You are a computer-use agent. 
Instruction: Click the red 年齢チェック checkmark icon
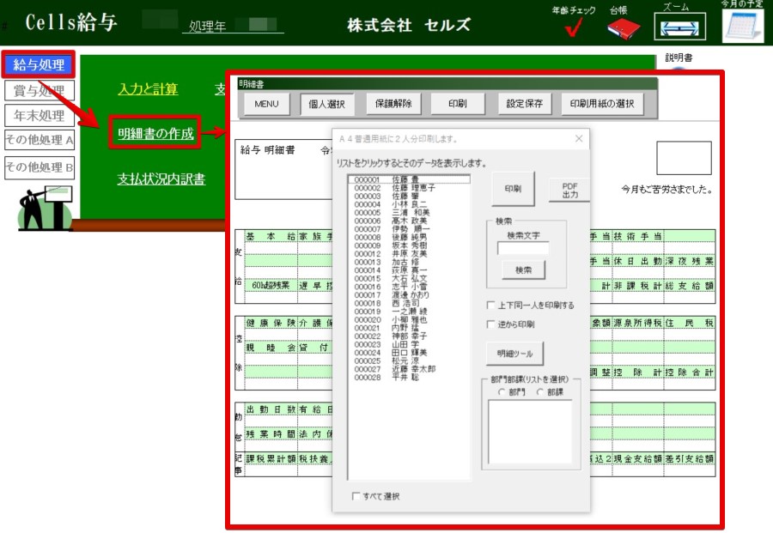tap(573, 30)
